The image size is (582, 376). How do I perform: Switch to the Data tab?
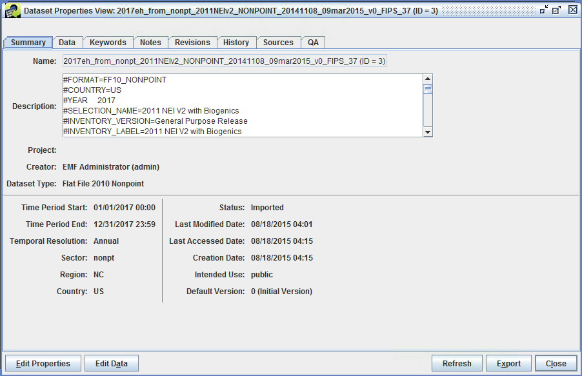coord(67,42)
